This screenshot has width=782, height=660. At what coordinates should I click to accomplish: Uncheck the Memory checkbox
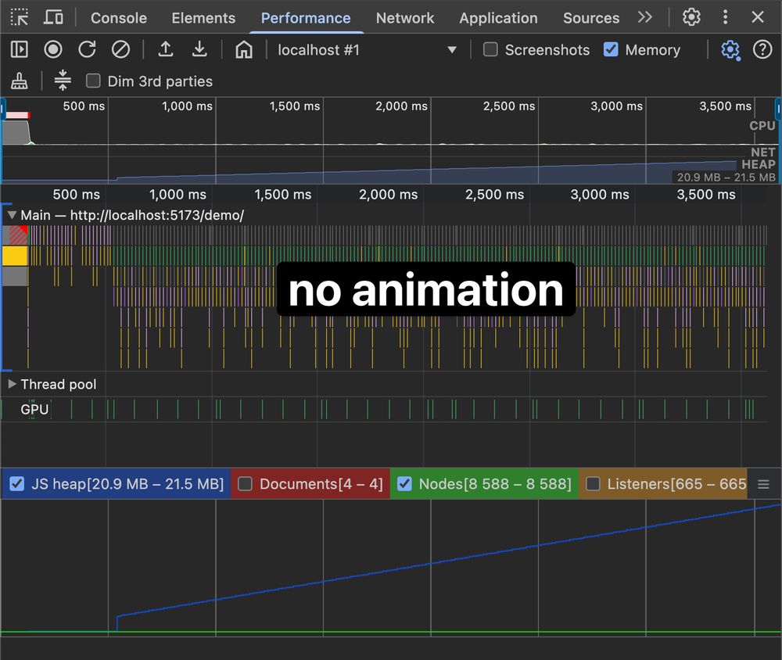pos(611,49)
